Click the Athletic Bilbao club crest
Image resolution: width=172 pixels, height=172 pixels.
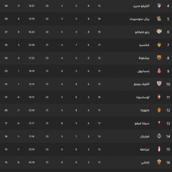159,84
